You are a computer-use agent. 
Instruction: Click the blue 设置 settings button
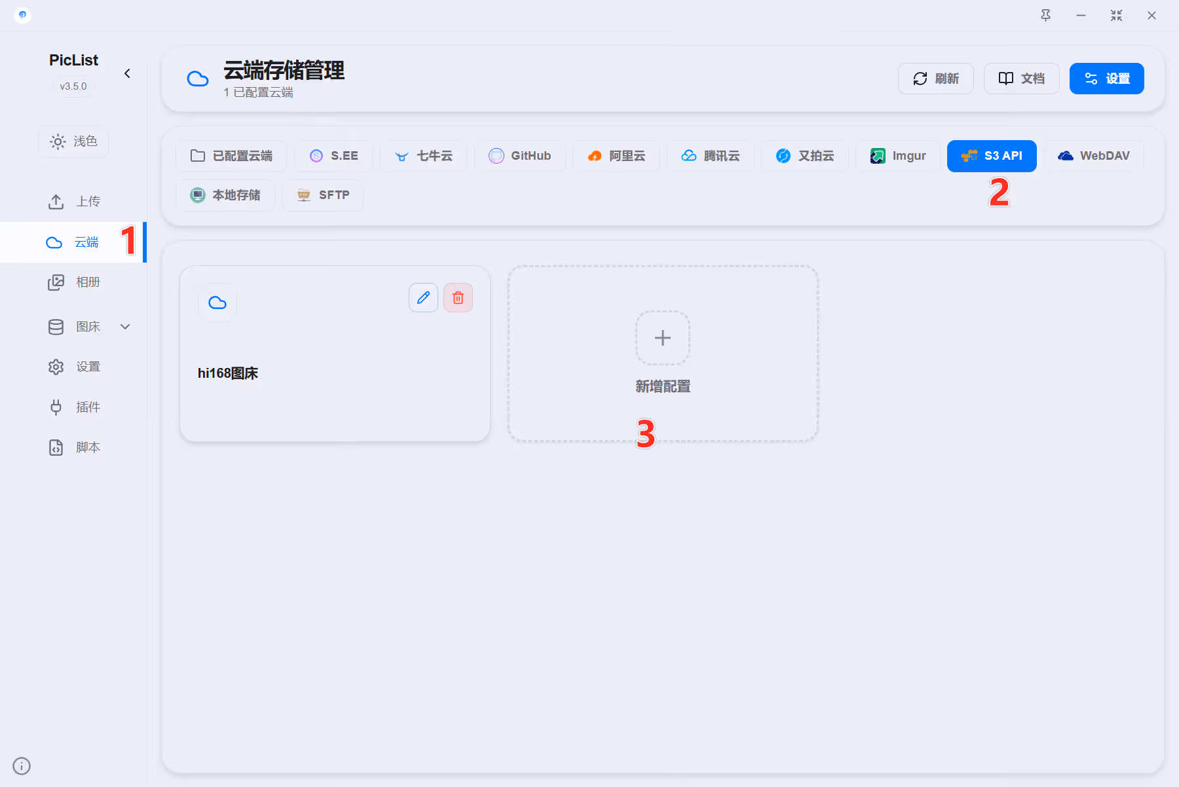pos(1107,79)
